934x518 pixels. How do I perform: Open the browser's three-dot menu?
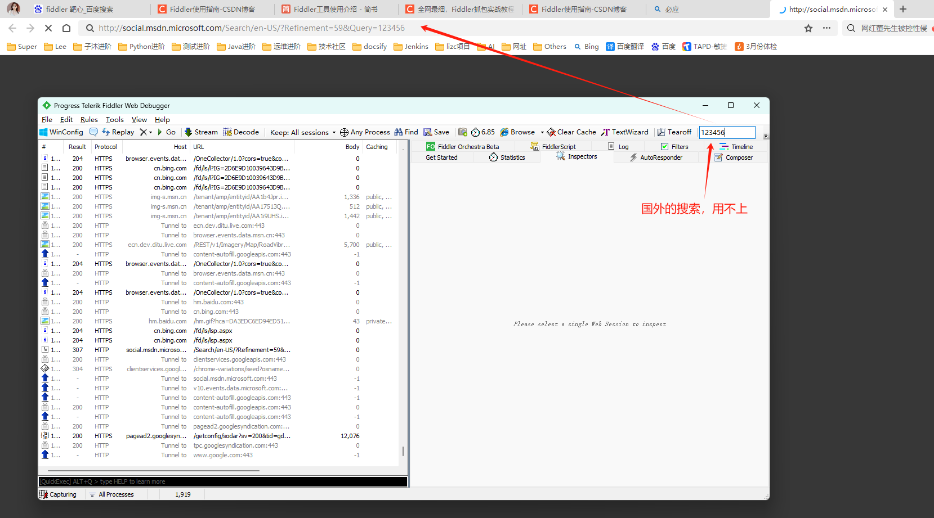(x=826, y=28)
